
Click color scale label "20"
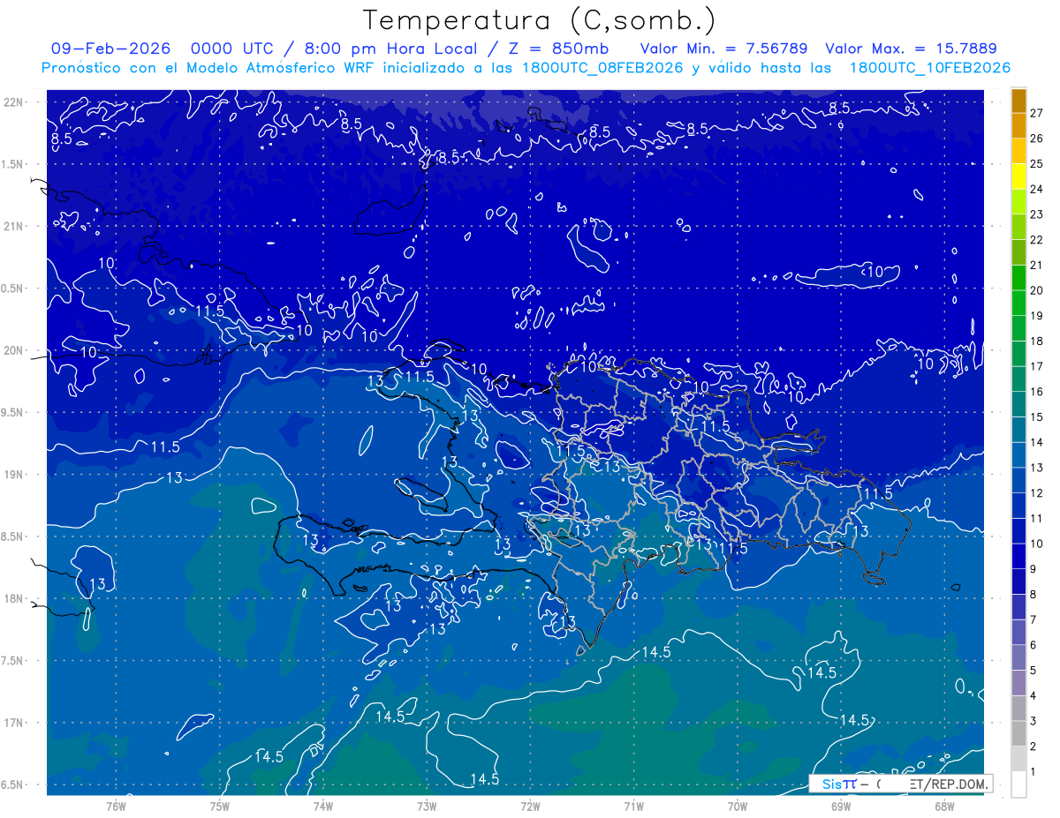pos(1036,290)
